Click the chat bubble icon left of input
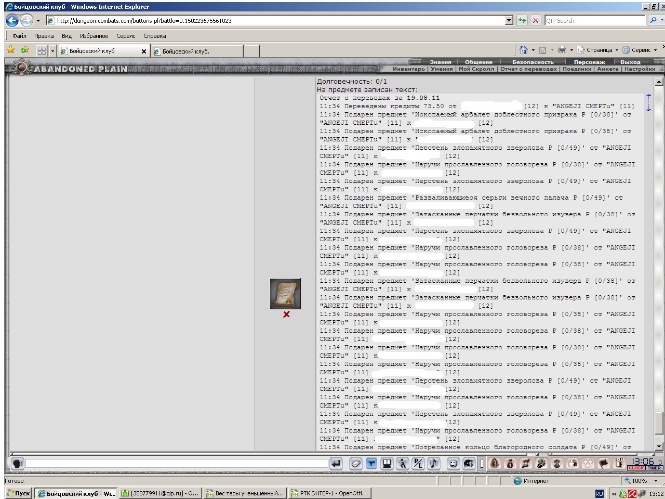665x499 pixels. click(18, 463)
